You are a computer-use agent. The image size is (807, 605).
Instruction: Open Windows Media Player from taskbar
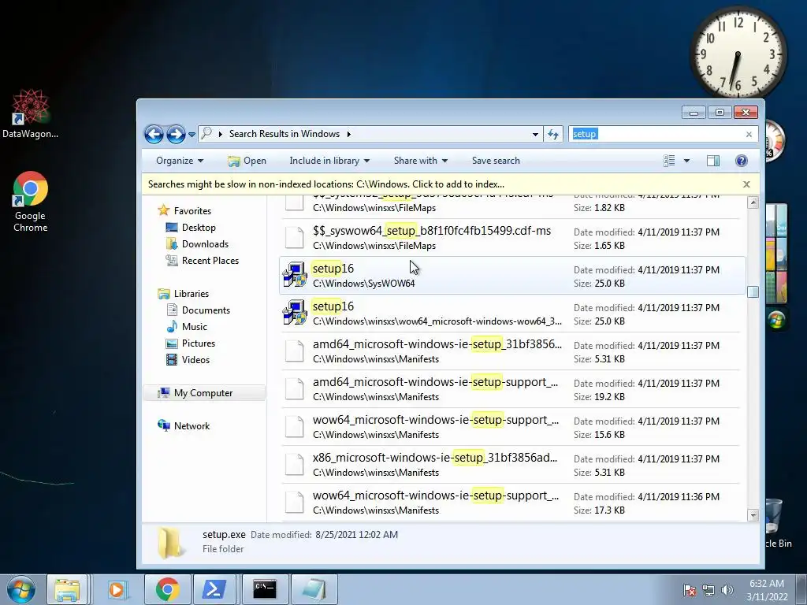pyautogui.click(x=117, y=589)
